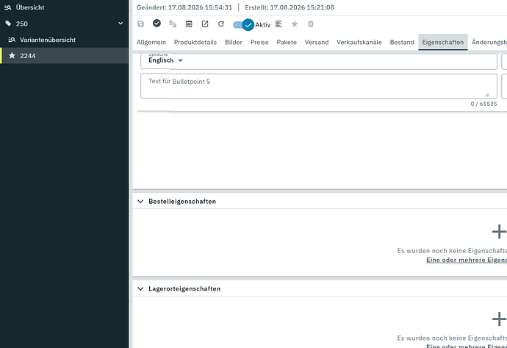Click the Text für Bulletpoint 5 field
Image resolution: width=507 pixels, height=348 pixels.
coord(319,86)
